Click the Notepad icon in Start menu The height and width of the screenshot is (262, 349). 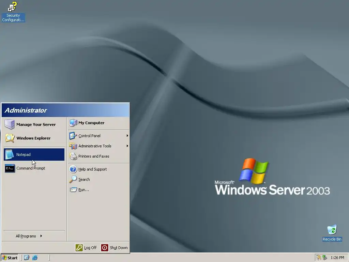point(10,155)
